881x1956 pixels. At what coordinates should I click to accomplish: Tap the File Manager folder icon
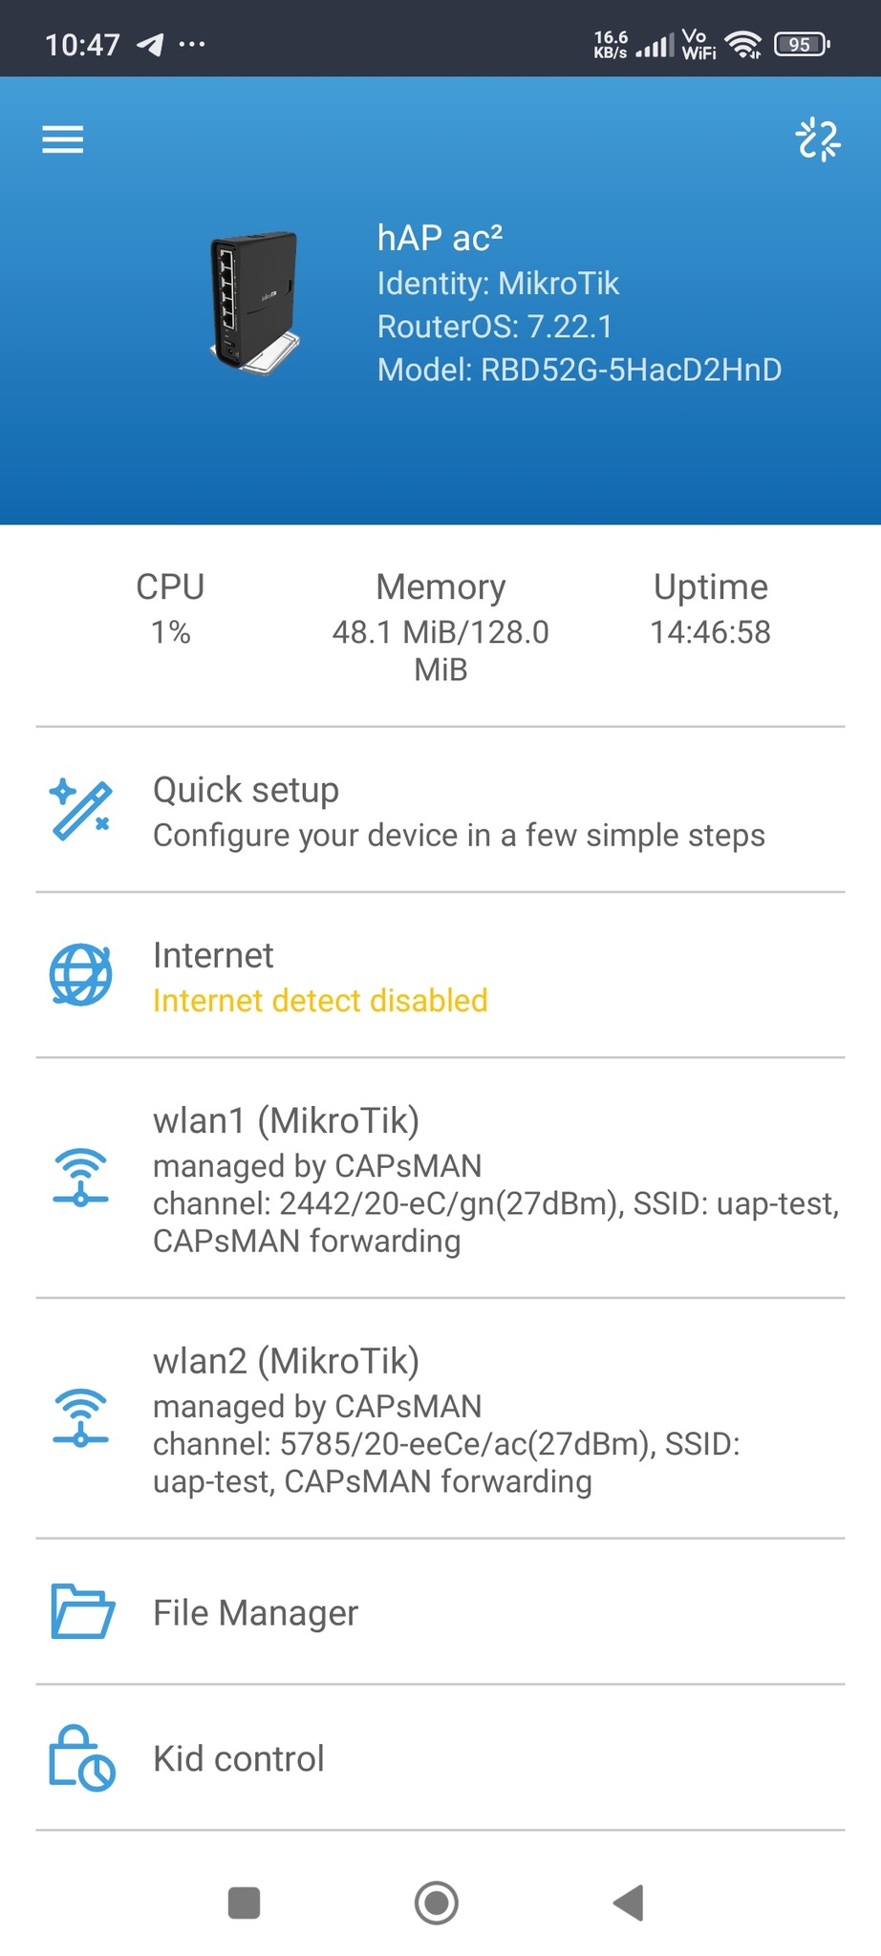81,1612
